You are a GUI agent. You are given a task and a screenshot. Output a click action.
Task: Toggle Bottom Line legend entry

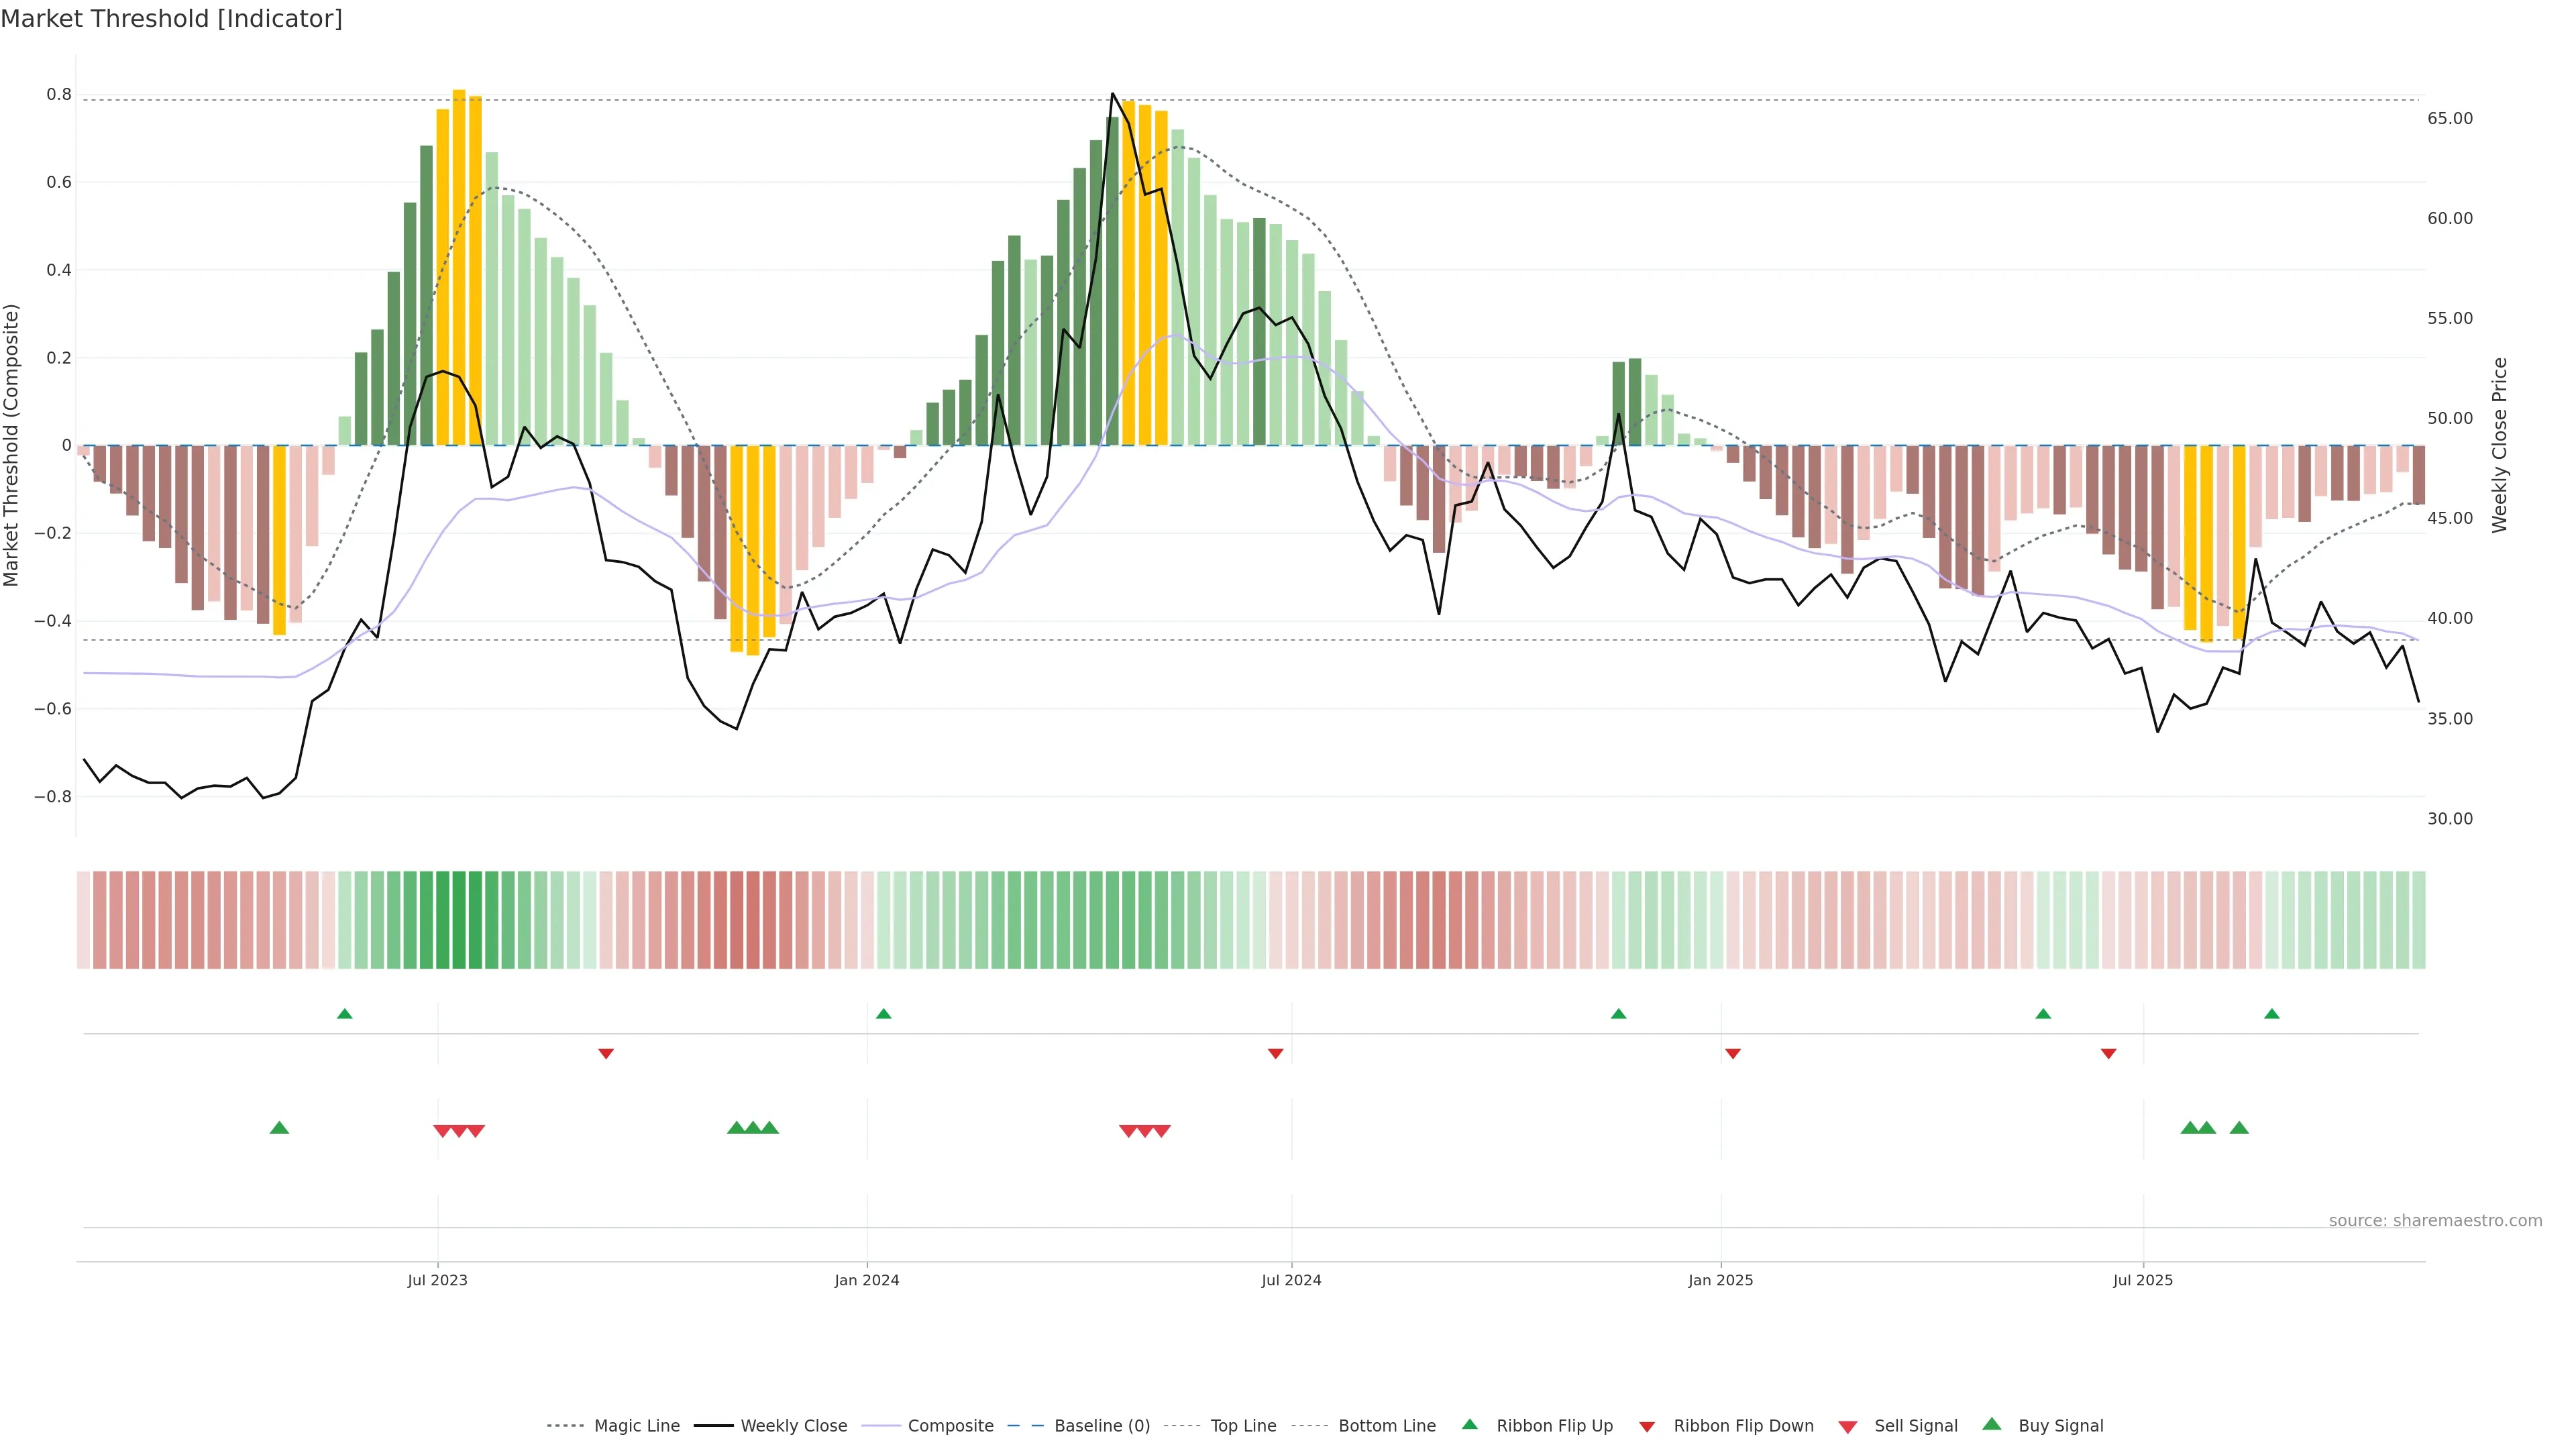tap(1386, 1426)
